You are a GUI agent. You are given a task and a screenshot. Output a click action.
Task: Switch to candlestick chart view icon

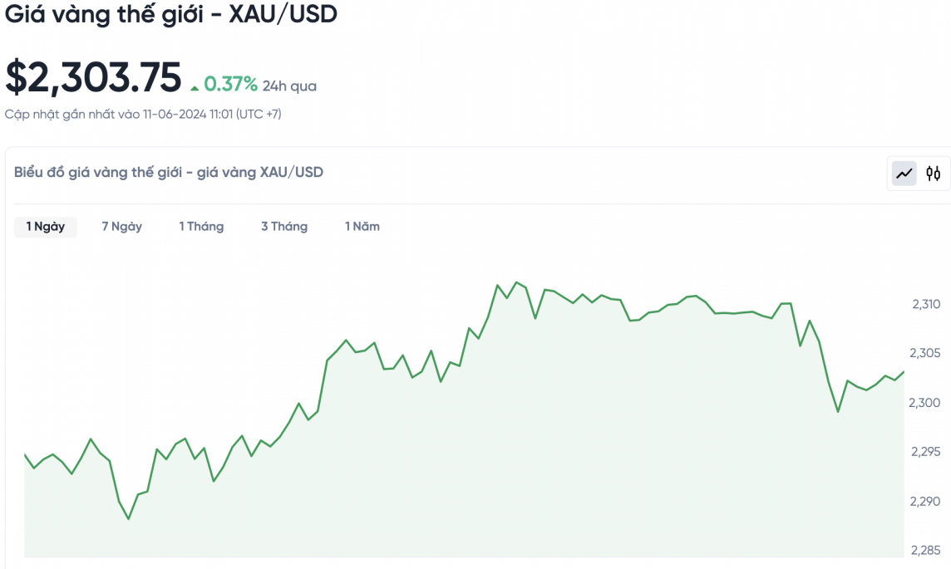coord(934,174)
